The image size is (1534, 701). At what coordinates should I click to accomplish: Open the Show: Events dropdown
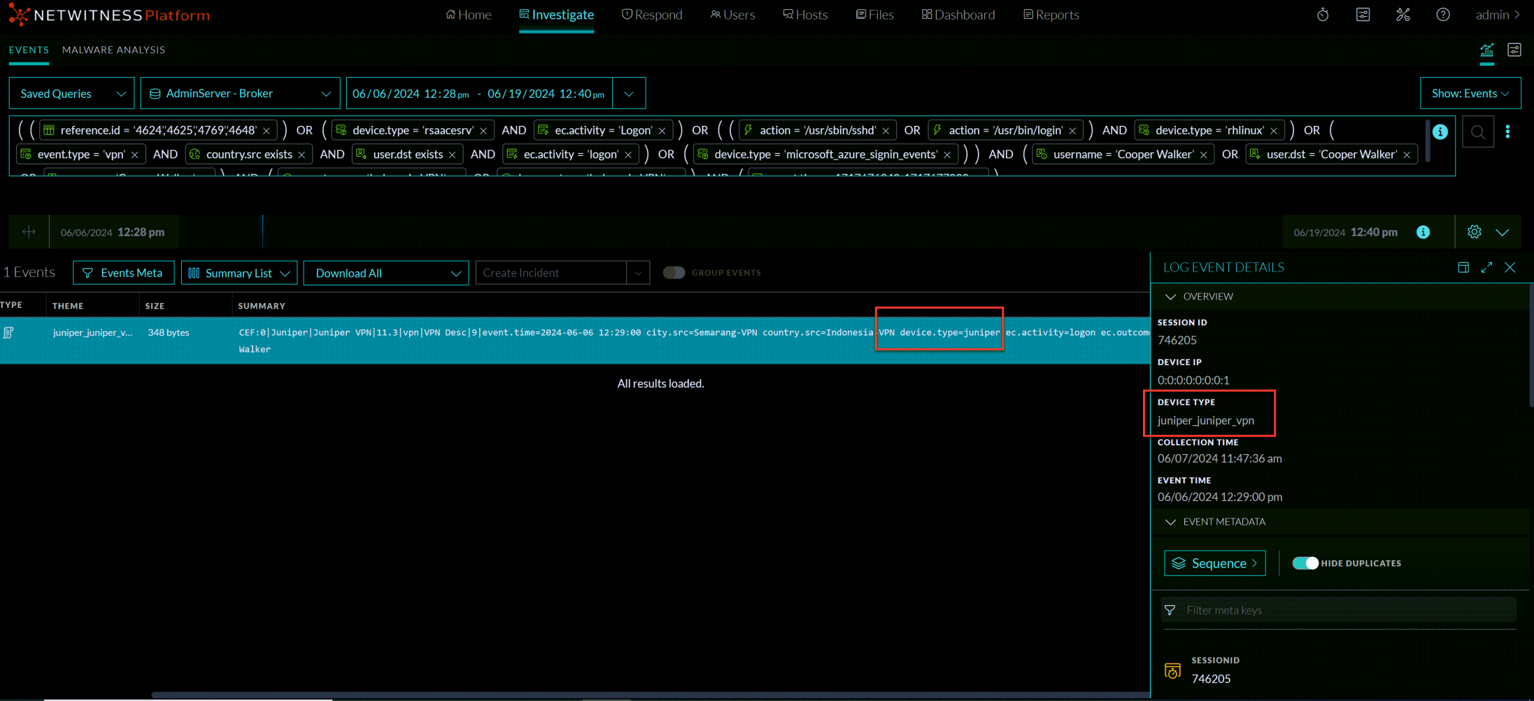1470,92
